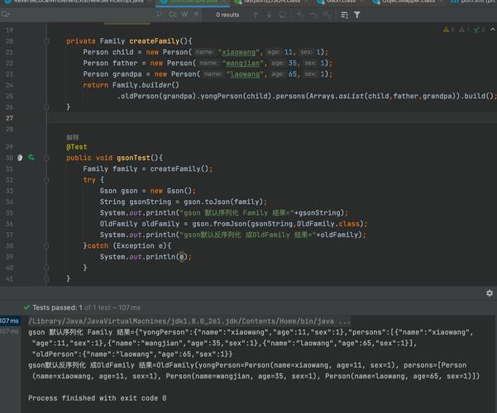Click the "wangjian" string literal on line 22
Image resolution: width=497 pixels, height=413 pixels.
click(243, 64)
